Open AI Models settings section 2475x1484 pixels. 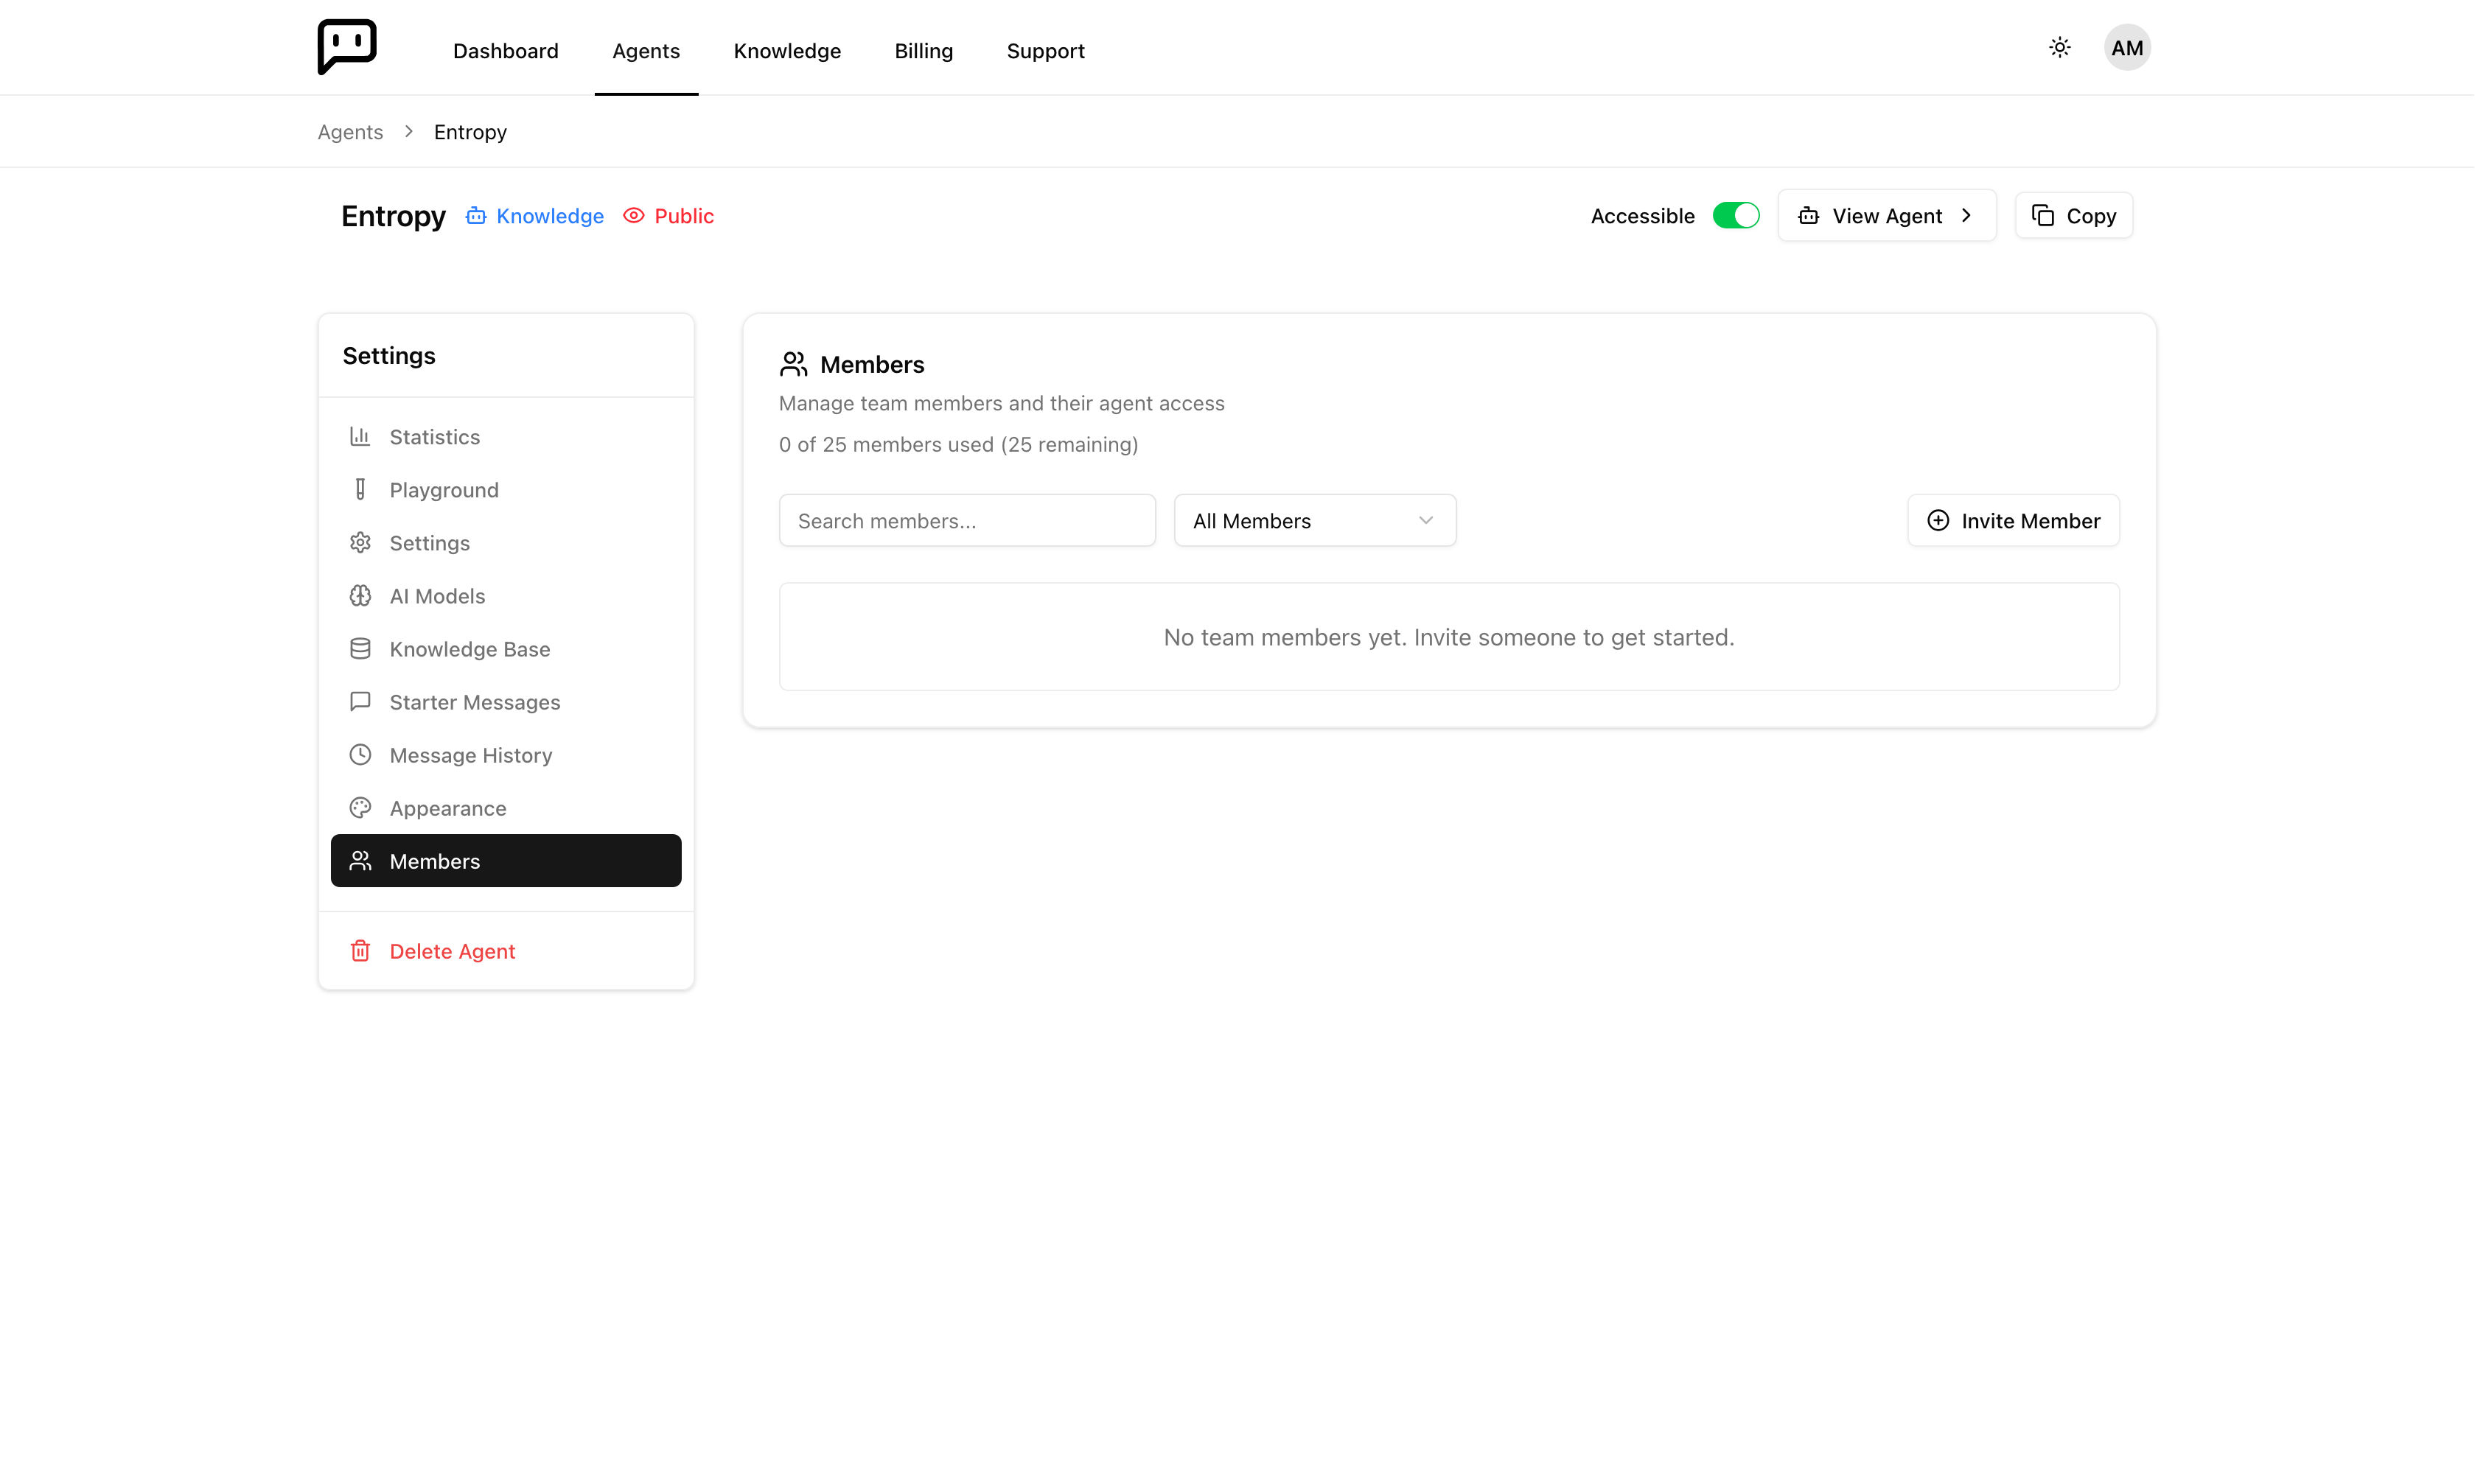coord(506,595)
